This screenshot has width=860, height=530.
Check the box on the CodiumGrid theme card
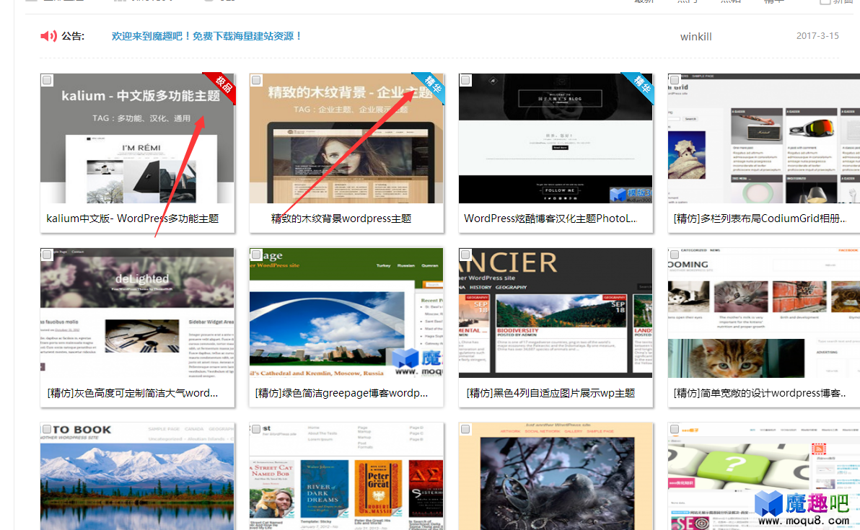(675, 81)
